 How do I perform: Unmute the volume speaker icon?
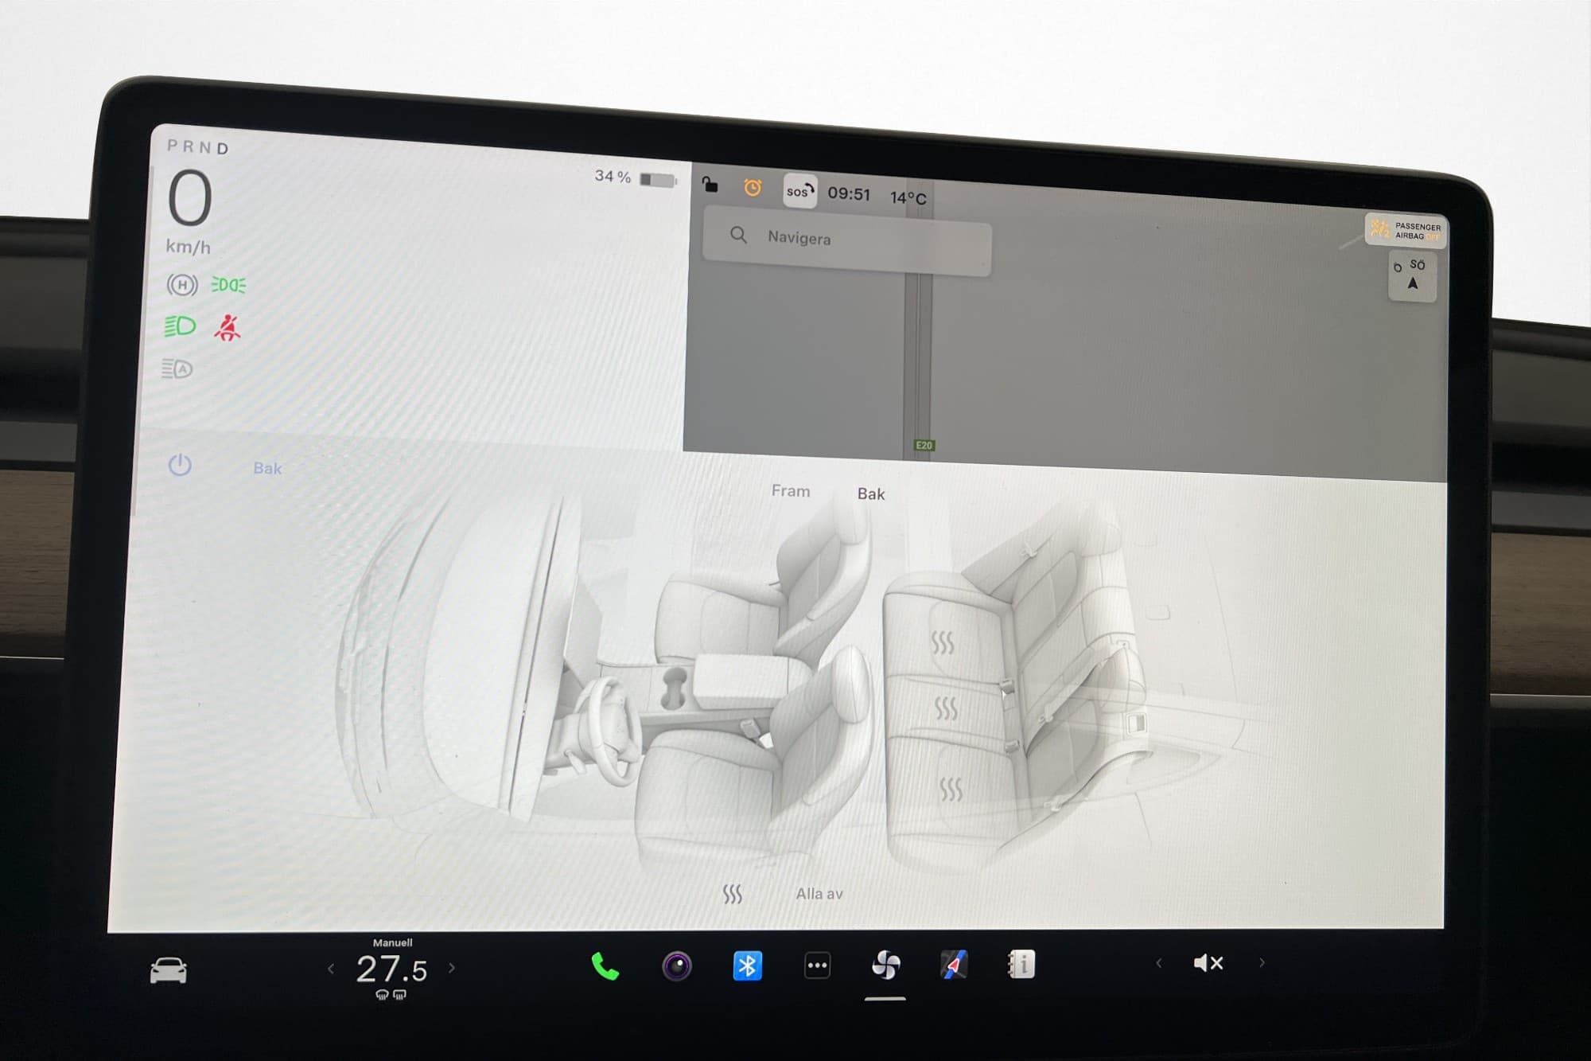[1208, 963]
